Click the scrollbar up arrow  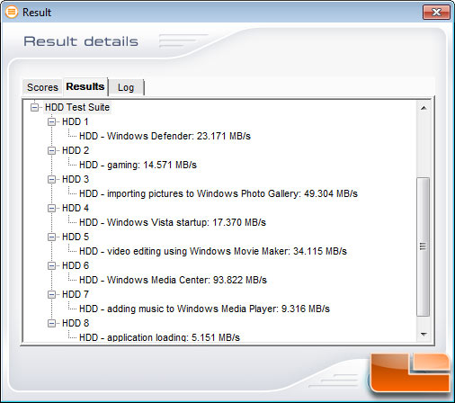(424, 108)
